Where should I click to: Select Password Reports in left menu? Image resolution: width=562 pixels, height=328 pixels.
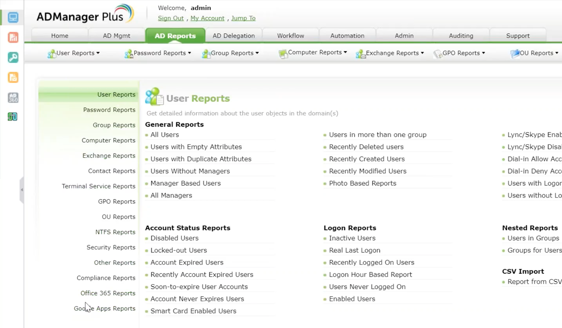pos(109,110)
